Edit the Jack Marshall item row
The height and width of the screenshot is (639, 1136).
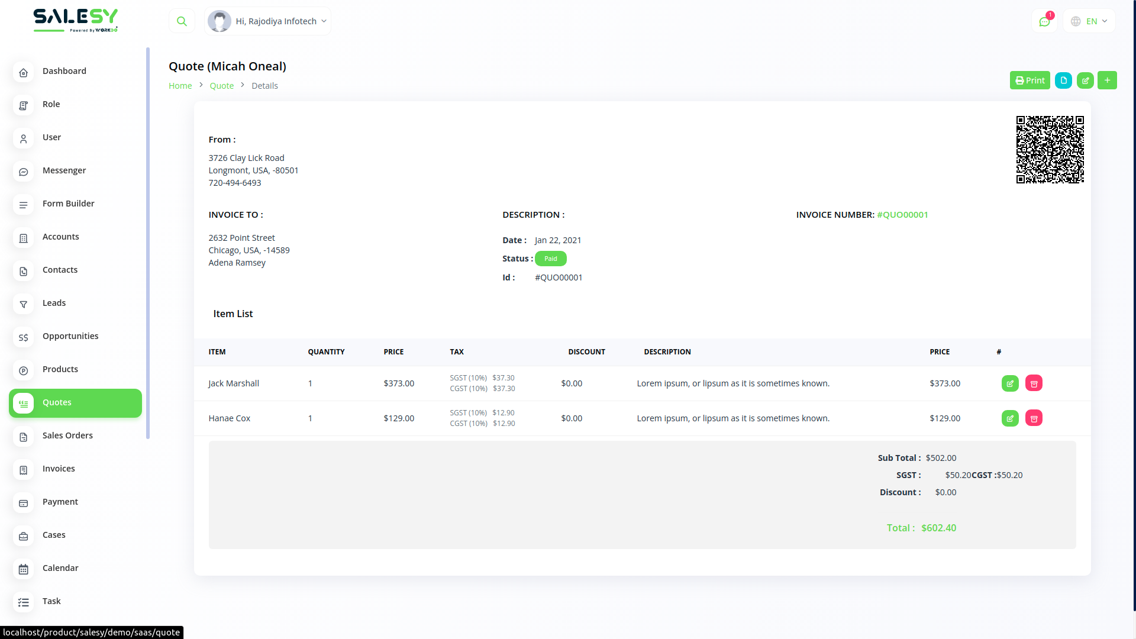point(1010,383)
